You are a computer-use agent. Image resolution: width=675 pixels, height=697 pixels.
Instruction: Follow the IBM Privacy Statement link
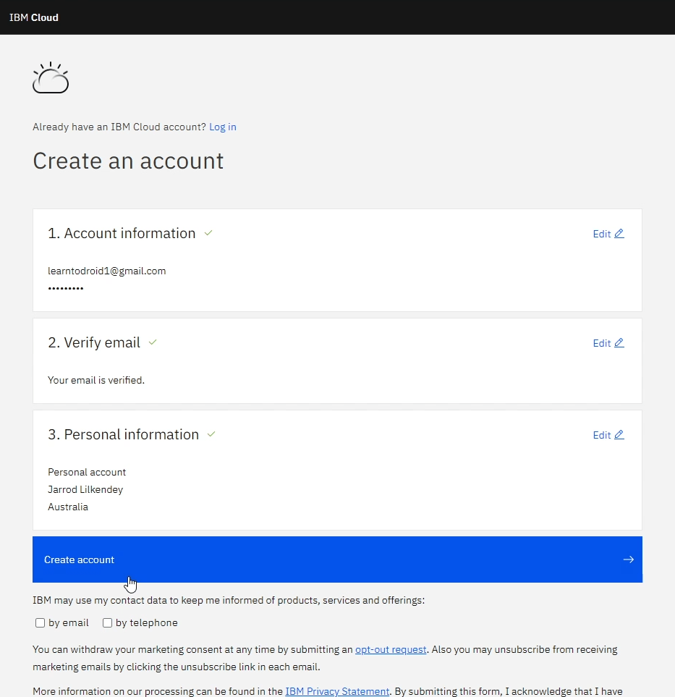337,691
